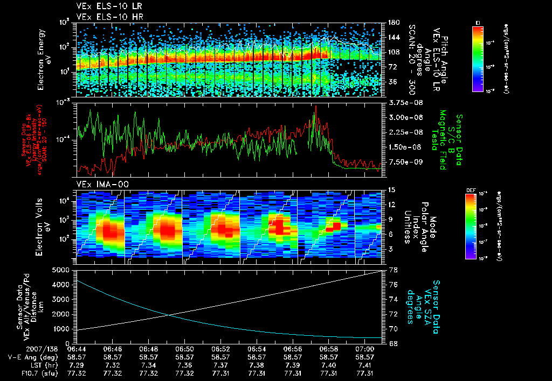Click the EI color scale bar

click(478, 59)
